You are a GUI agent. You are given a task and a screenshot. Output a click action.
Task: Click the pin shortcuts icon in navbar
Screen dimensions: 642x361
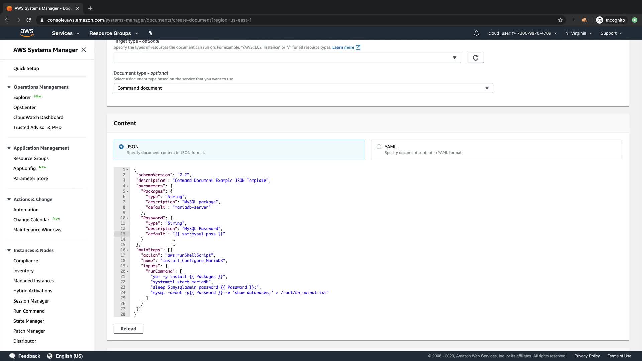coord(150,33)
